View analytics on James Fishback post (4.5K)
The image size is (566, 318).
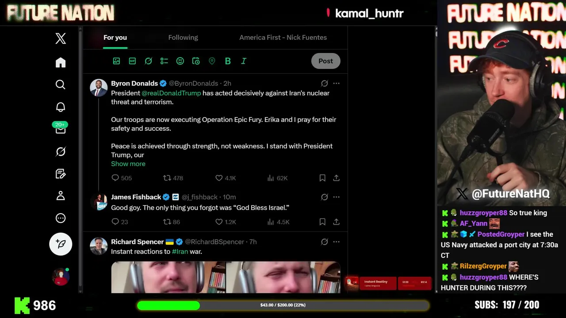pos(278,222)
